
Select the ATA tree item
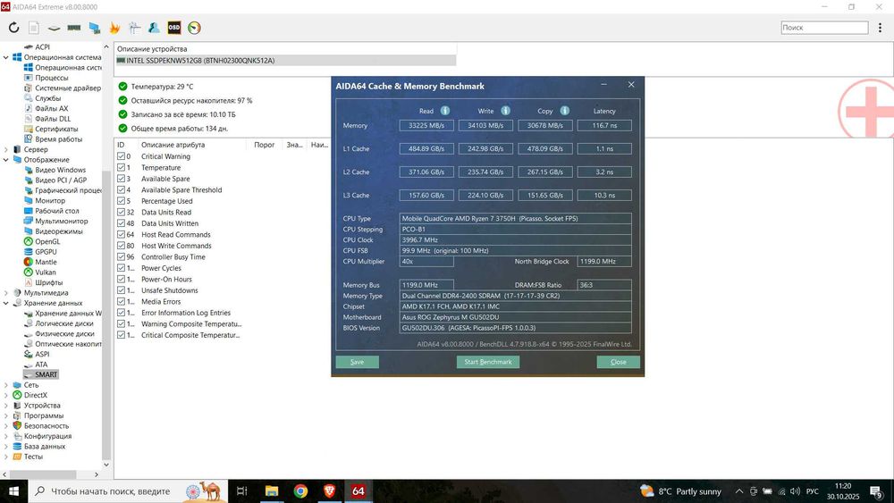tap(36, 365)
